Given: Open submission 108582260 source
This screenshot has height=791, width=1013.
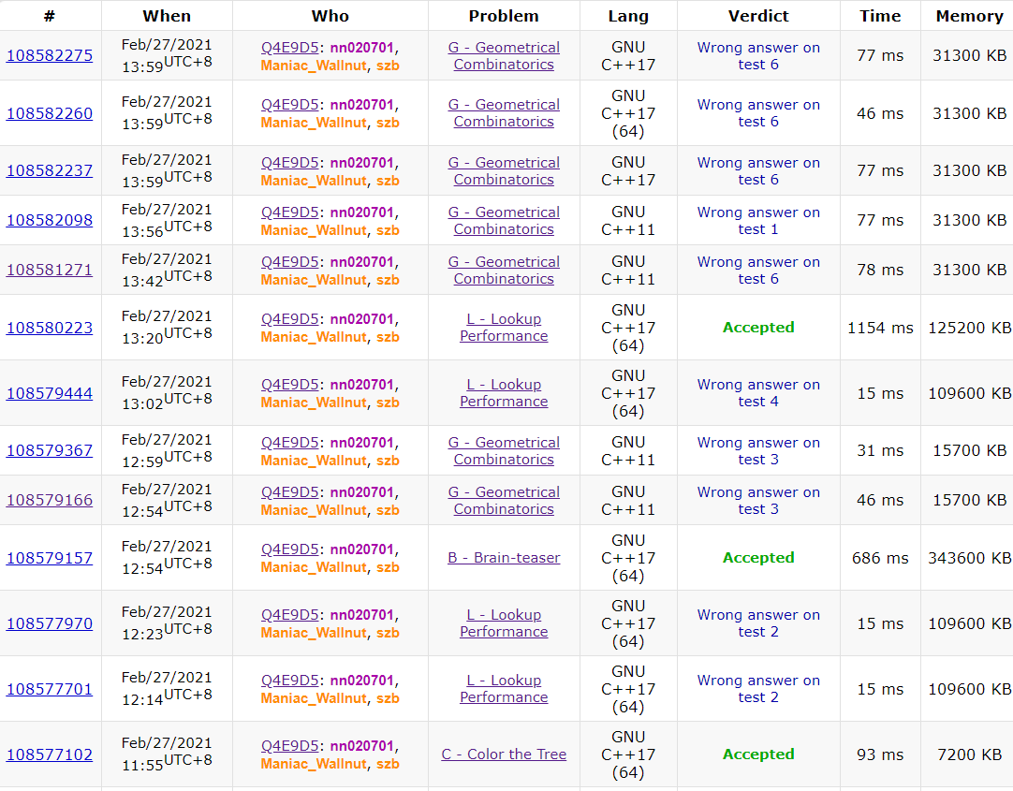Looking at the screenshot, I should point(50,113).
